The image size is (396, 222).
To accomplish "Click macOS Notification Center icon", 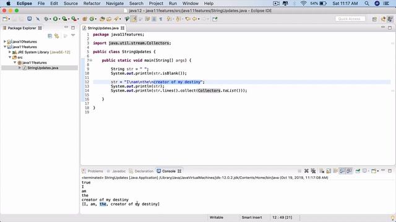I will pyautogui.click(x=386, y=4).
